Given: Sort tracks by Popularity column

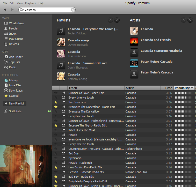Looking at the screenshot, I should coord(184,88).
